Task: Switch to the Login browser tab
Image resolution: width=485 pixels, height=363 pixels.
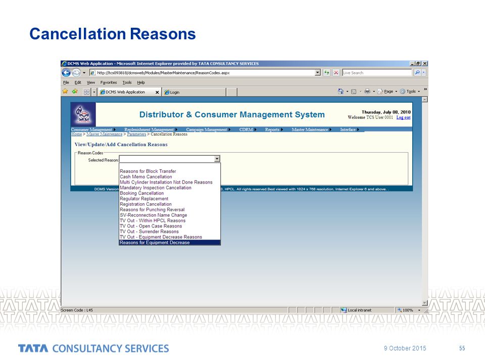Action: tap(194, 92)
